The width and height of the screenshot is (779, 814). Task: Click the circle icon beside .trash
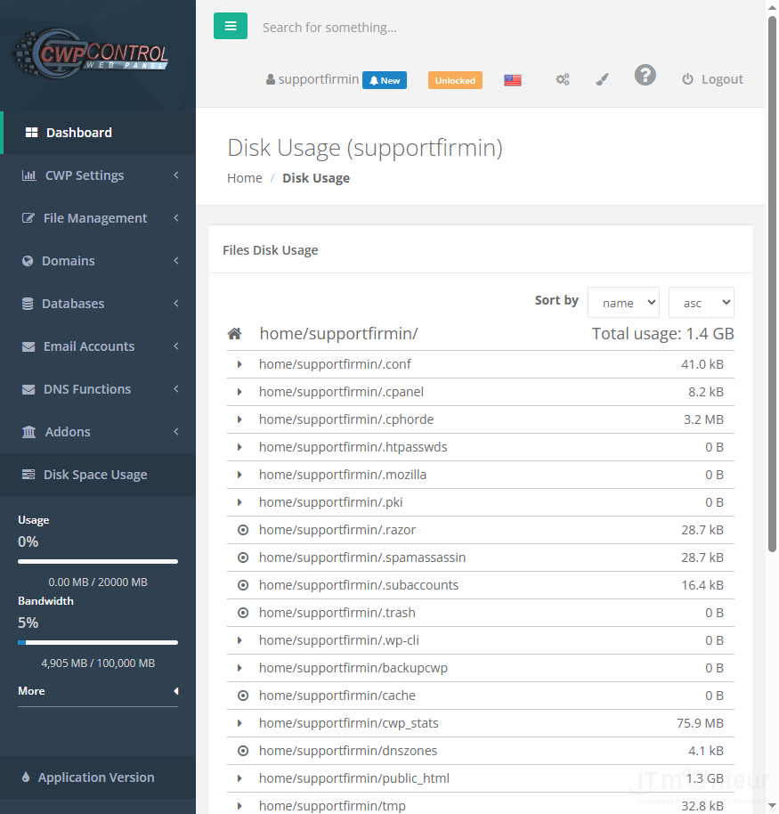[x=243, y=613]
